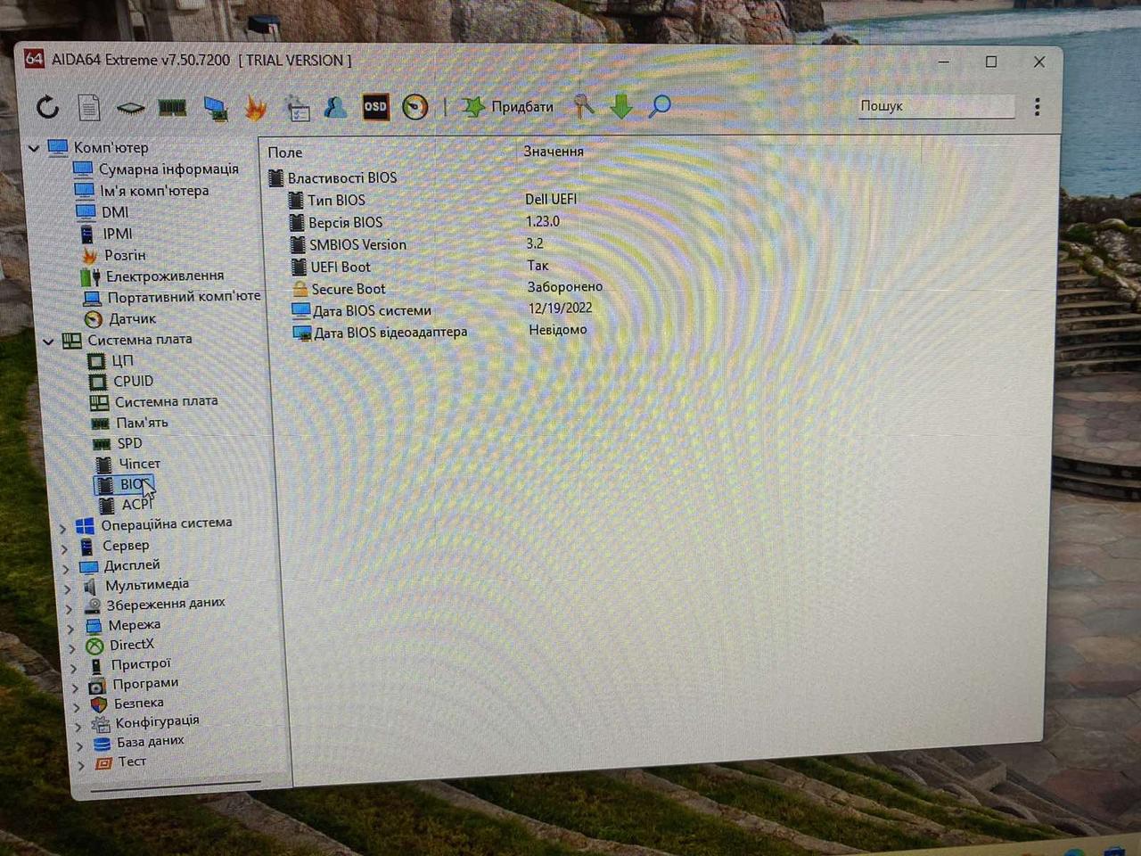Open the audit manager toolbar icon
This screenshot has width=1141, height=856.
(x=297, y=108)
